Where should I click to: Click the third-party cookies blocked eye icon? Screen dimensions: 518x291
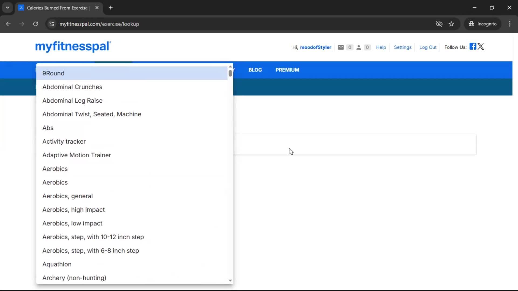(439, 24)
